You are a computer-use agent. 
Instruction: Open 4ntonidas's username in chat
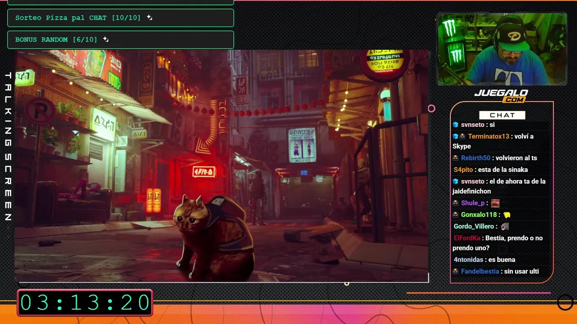(468, 260)
